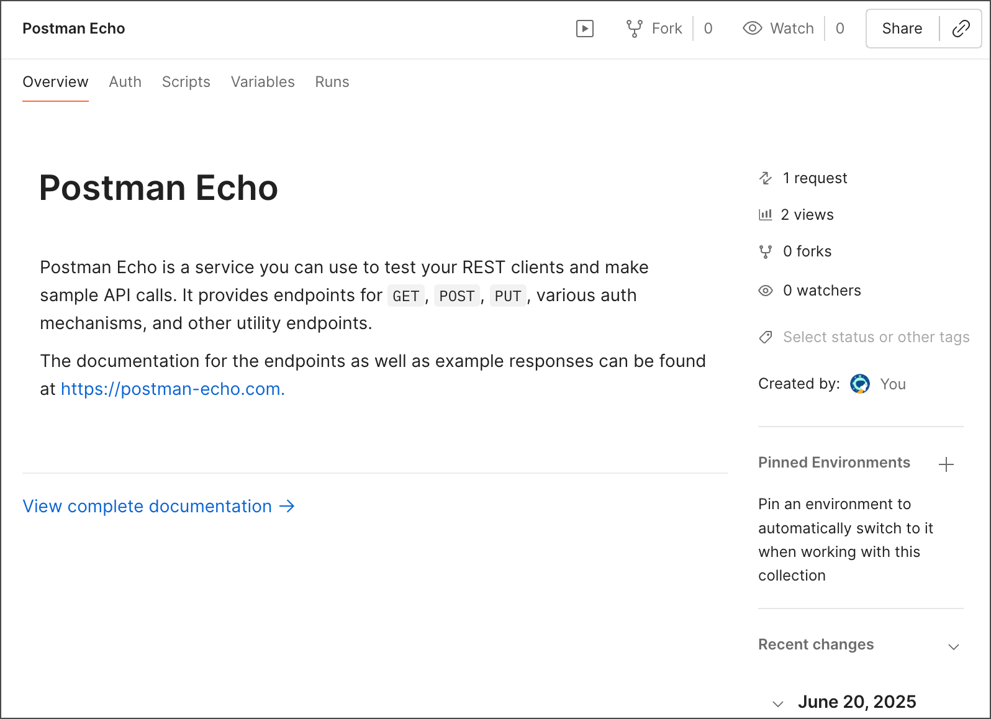Collapse the June 20, 2025 group
Viewport: 991px width, 719px height.
[x=778, y=703]
